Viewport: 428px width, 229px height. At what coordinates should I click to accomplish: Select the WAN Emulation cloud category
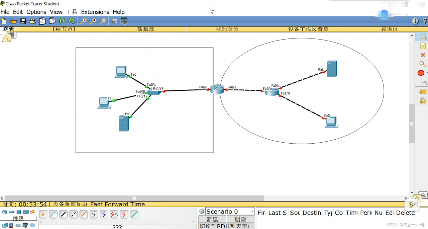[18, 225]
